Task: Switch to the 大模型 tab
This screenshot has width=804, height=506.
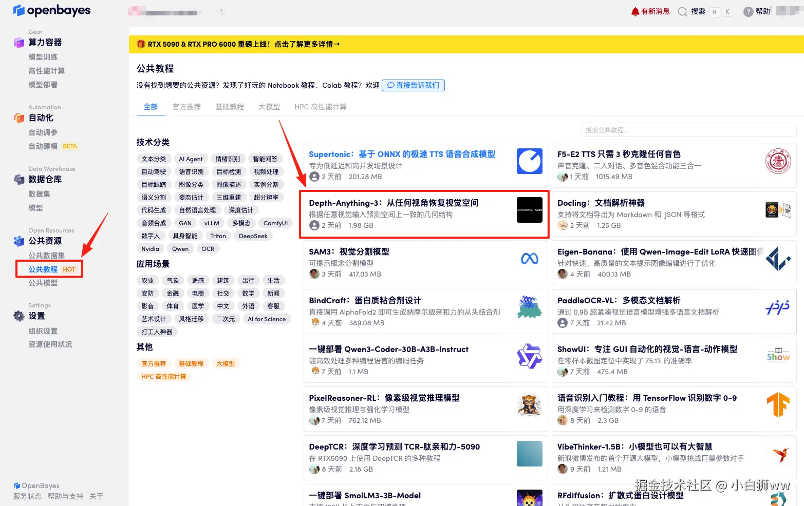Action: [269, 107]
